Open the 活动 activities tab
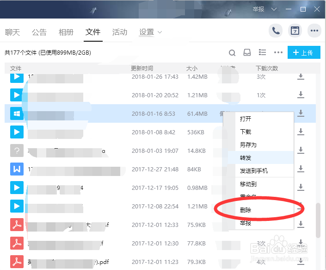 [x=120, y=32]
